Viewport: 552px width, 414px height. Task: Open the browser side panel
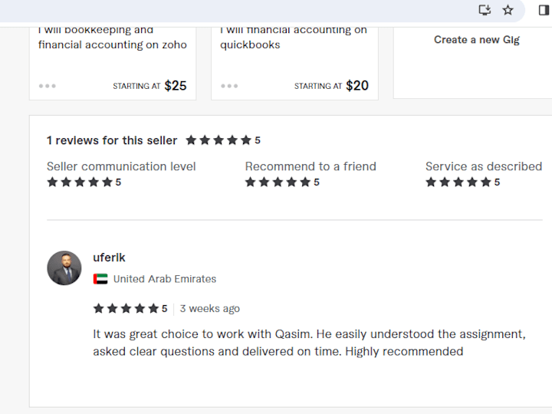(544, 10)
